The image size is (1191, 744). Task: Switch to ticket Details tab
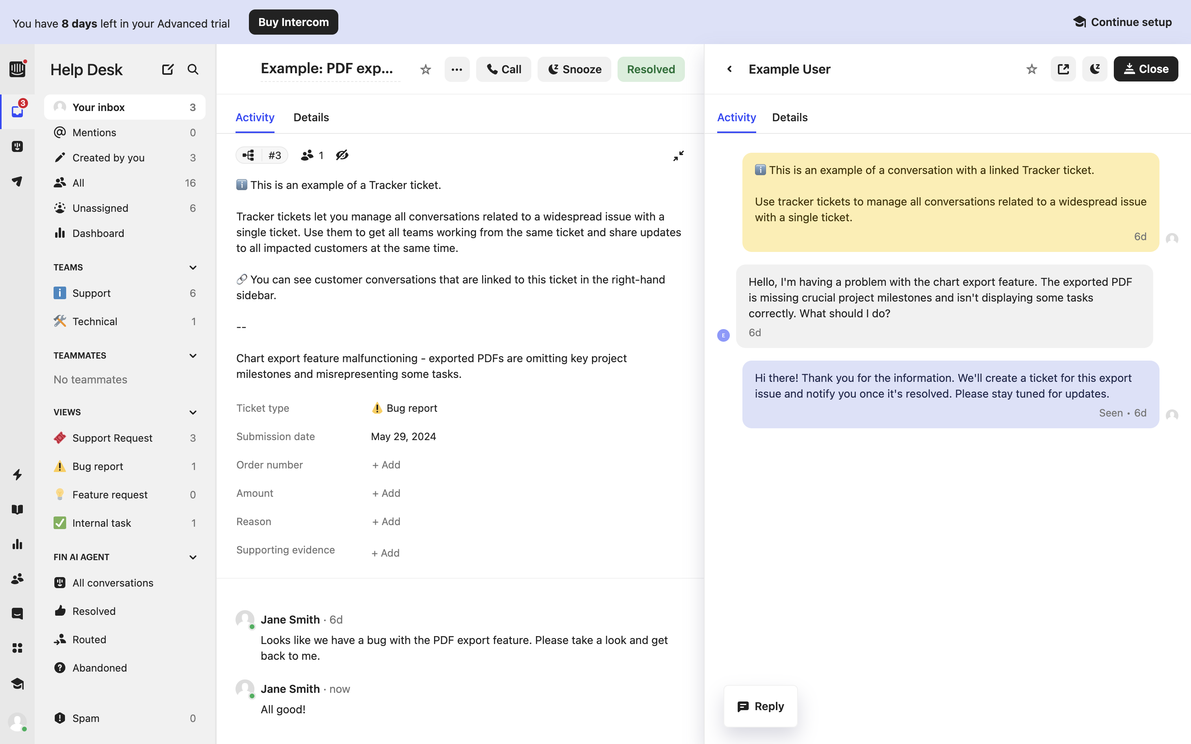tap(311, 118)
